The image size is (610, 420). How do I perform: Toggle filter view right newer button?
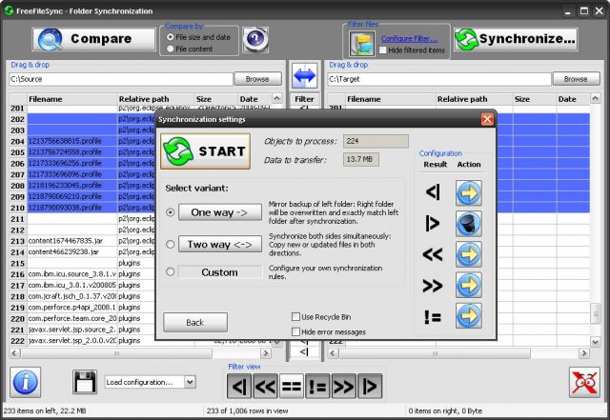[343, 386]
